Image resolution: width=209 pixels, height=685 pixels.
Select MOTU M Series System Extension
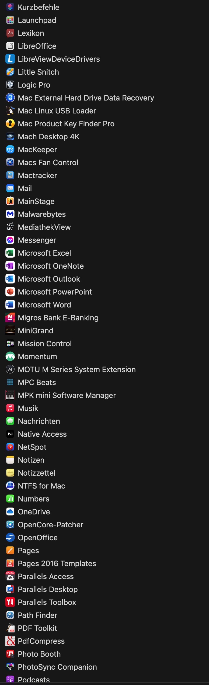coord(76,369)
